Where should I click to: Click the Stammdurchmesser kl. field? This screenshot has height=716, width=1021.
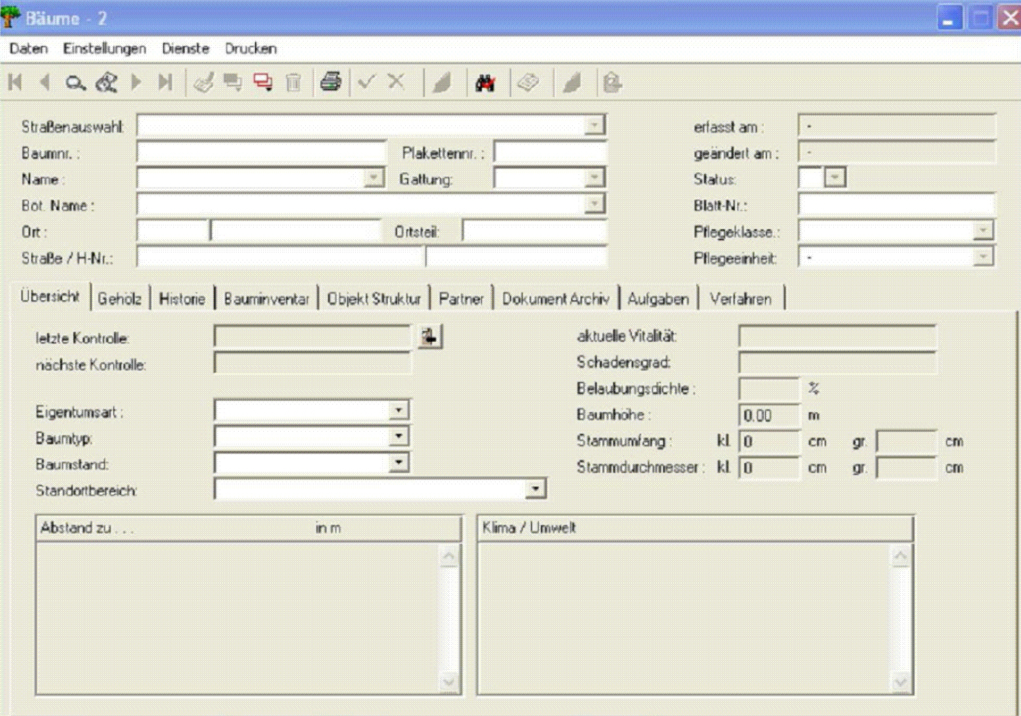click(769, 468)
